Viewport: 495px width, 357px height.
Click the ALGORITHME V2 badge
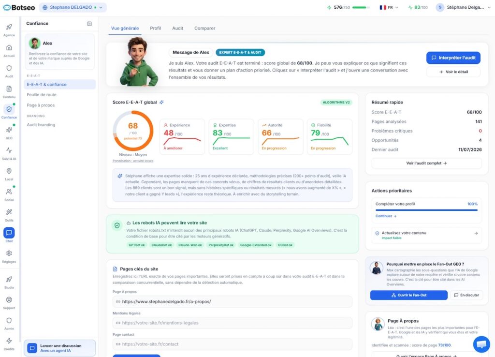[336, 103]
